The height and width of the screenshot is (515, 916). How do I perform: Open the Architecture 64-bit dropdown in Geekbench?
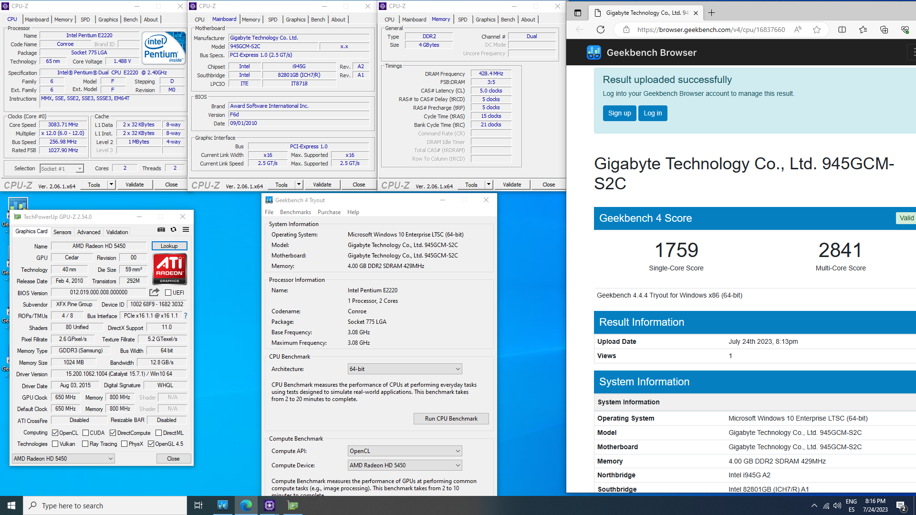coord(405,369)
